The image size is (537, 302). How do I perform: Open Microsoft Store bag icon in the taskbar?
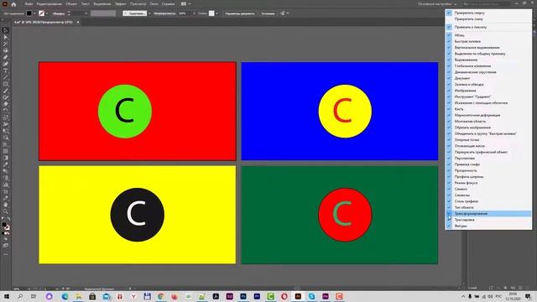pyautogui.click(x=92, y=296)
